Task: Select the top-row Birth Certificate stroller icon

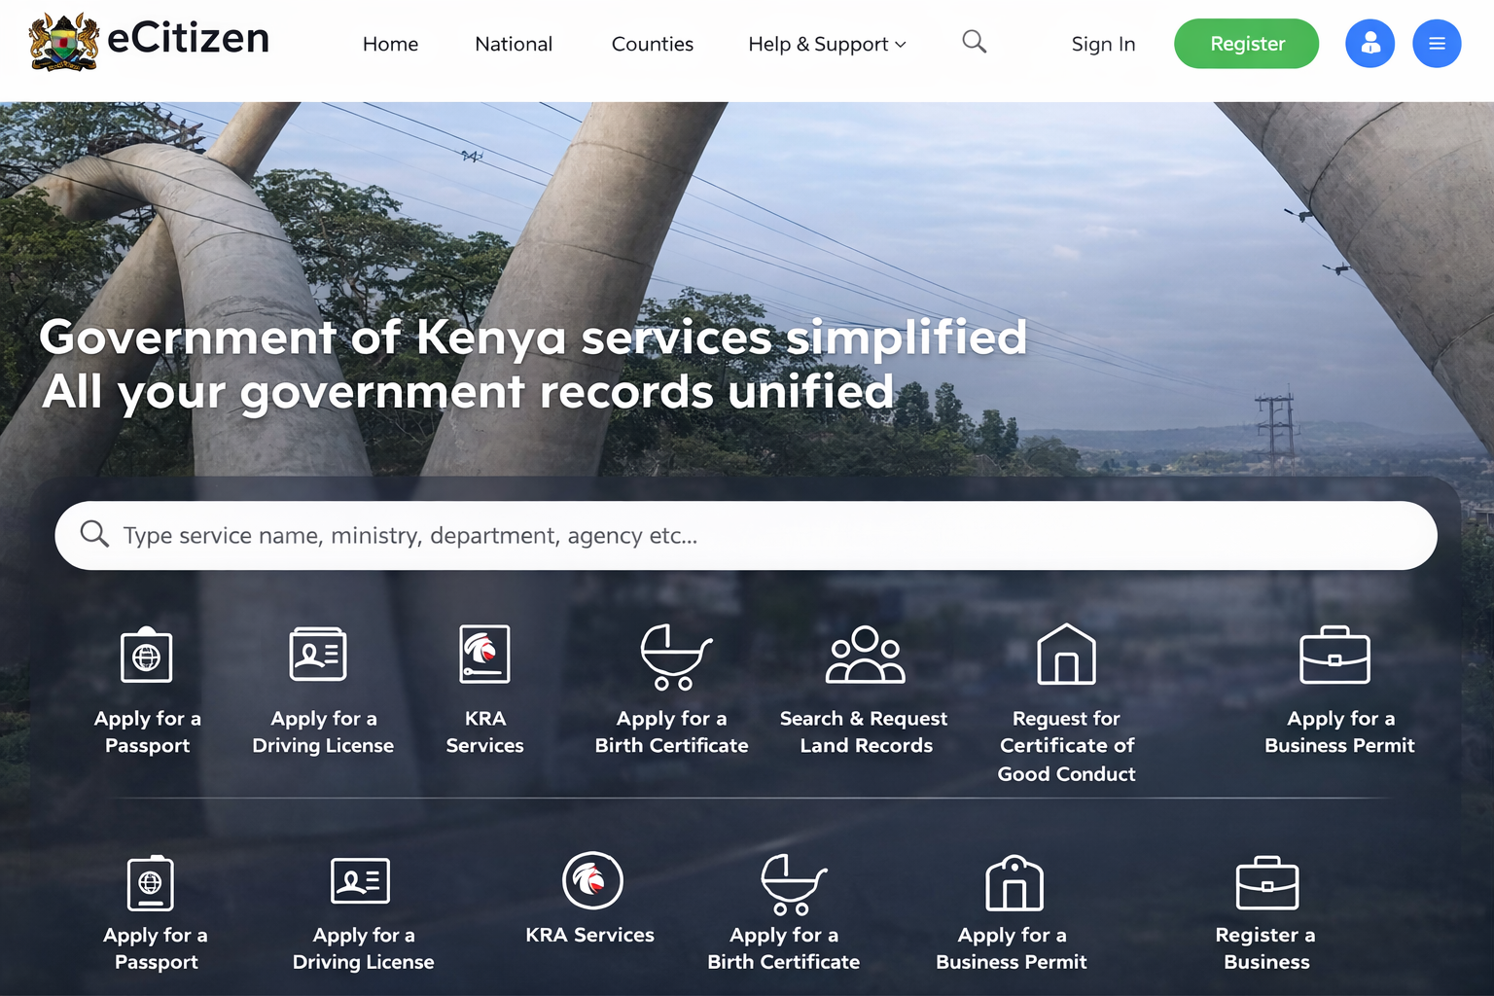Action: coord(675,657)
